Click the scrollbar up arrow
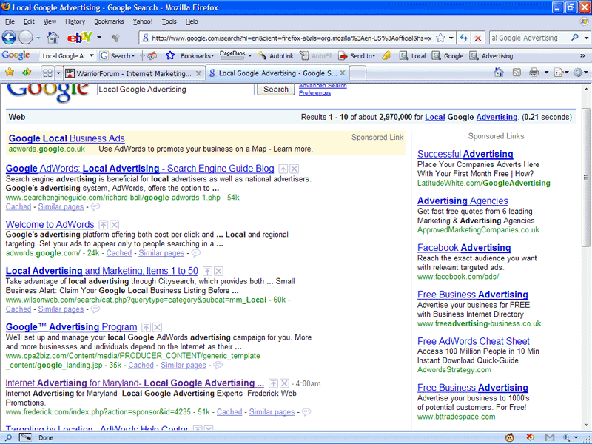This screenshot has width=592, height=444. pyautogui.click(x=586, y=89)
